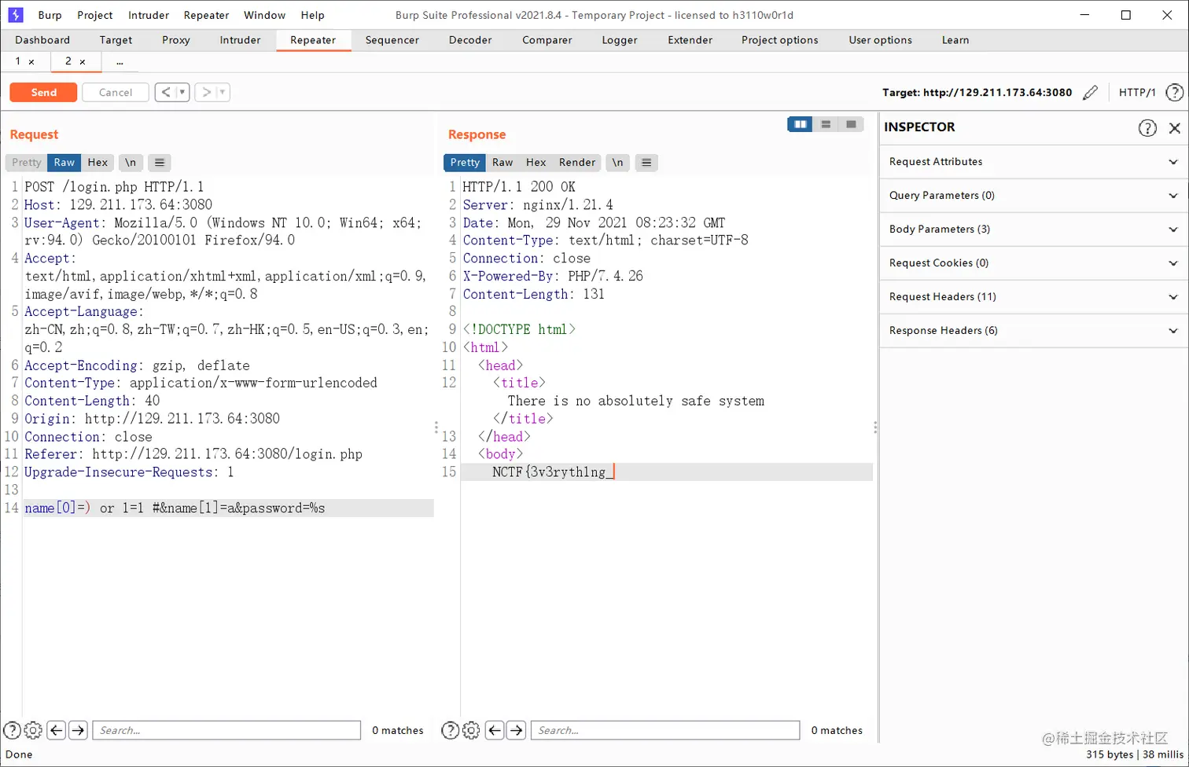This screenshot has width=1189, height=767.
Task: Click divider handle between Request and Response
Action: [436, 428]
